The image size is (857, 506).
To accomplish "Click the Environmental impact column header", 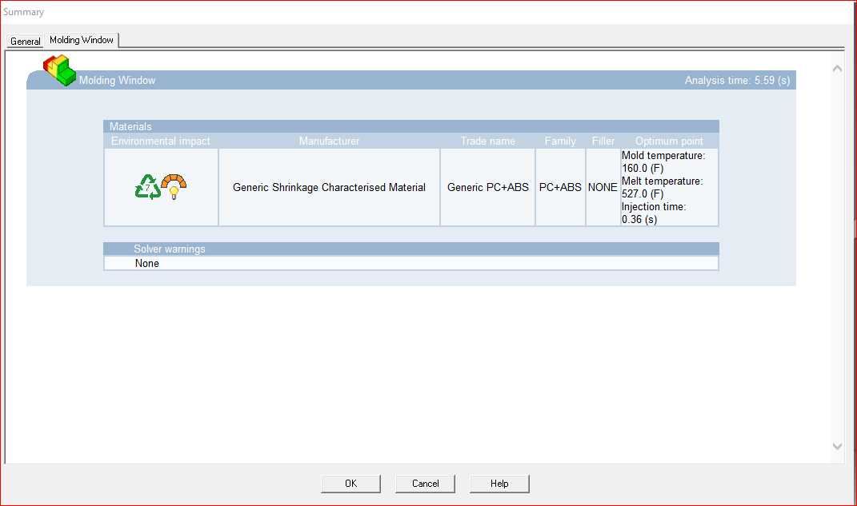I will coord(161,141).
